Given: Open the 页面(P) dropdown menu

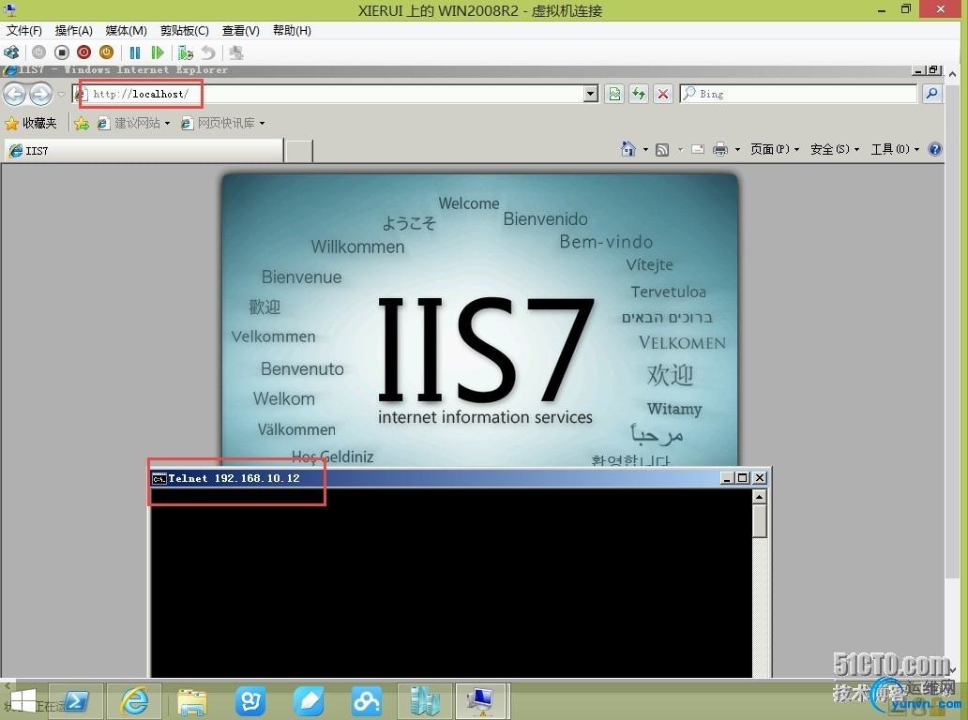Looking at the screenshot, I should click(774, 149).
